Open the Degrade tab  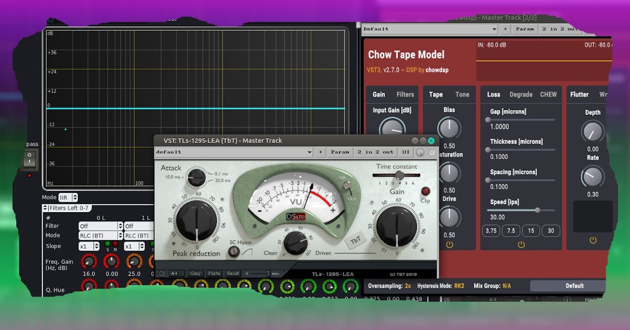coord(520,94)
